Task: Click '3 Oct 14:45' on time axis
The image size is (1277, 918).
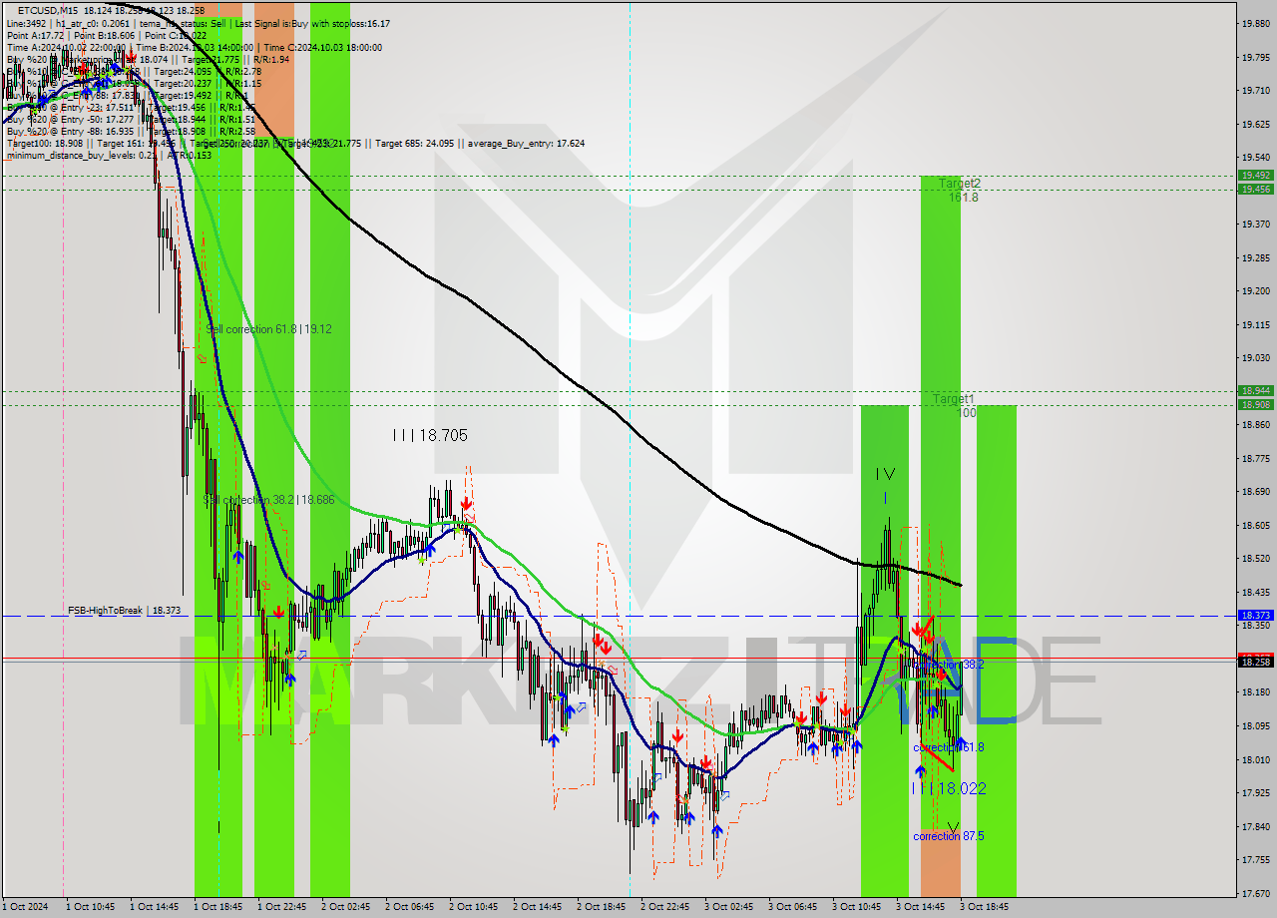Action: pos(920,907)
